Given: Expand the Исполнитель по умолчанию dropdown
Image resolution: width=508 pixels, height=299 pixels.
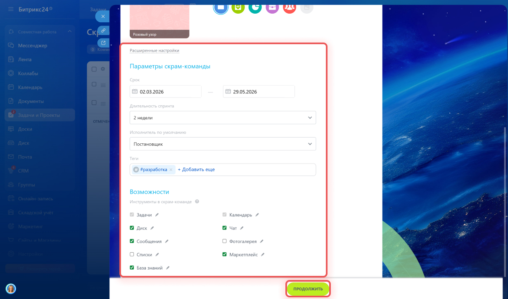Looking at the screenshot, I should pos(223,144).
